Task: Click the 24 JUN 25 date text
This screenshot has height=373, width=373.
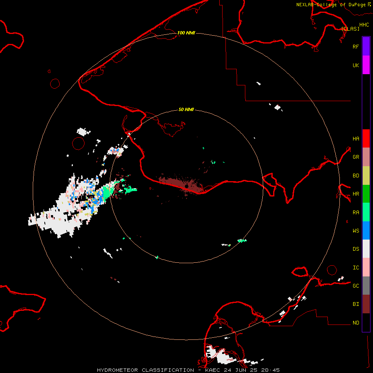Action: coord(241,370)
